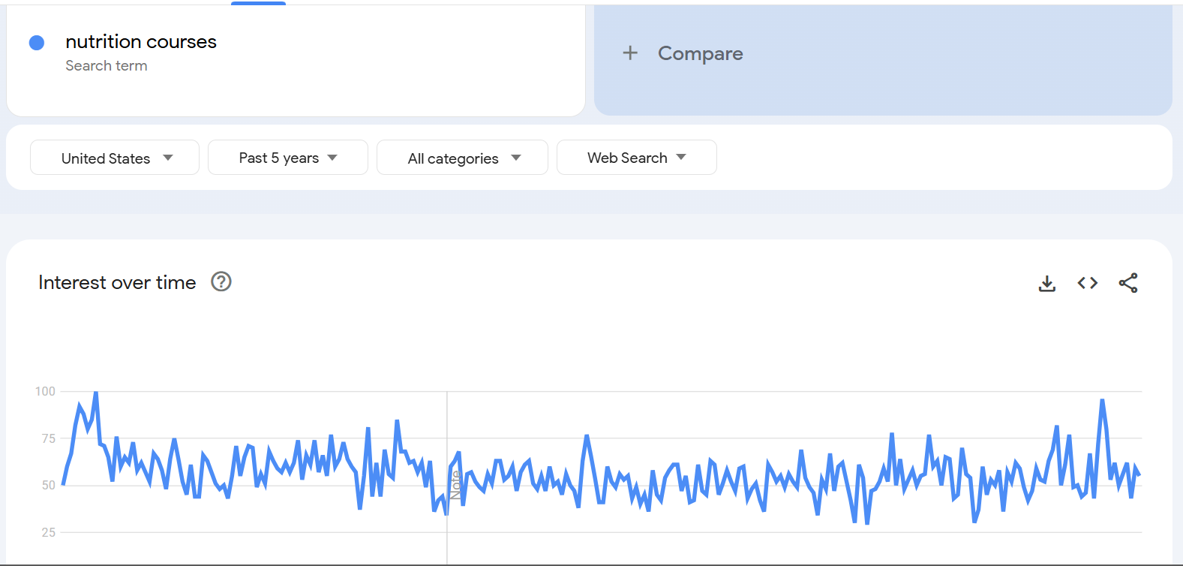Open the Interest over time help icon
This screenshot has height=566, width=1183.
(x=221, y=281)
